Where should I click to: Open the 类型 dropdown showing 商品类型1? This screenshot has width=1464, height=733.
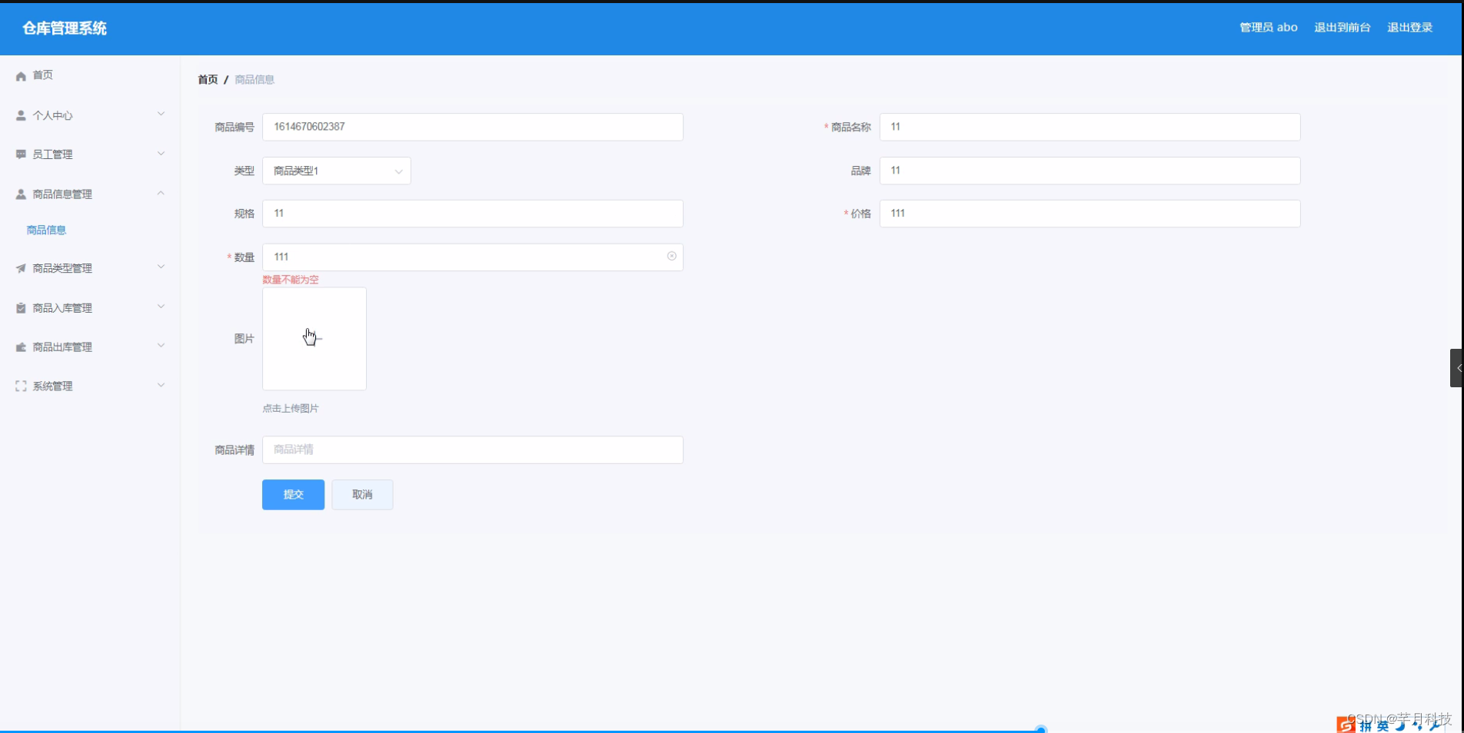pos(336,171)
